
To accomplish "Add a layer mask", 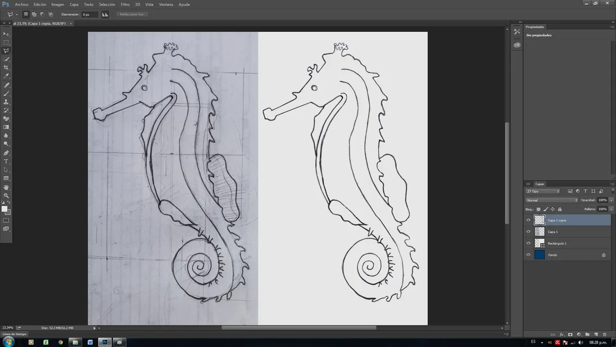I will [570, 334].
